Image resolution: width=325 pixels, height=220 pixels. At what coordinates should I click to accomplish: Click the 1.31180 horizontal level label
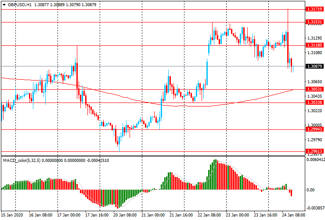coord(314,45)
